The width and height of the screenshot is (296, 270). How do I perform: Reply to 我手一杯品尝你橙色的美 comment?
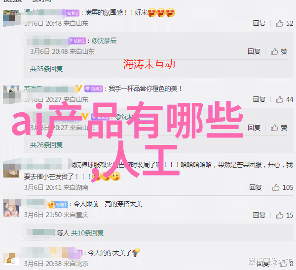click(x=259, y=99)
